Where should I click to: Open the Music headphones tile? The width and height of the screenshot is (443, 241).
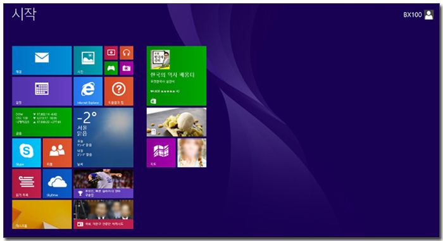pos(127,53)
